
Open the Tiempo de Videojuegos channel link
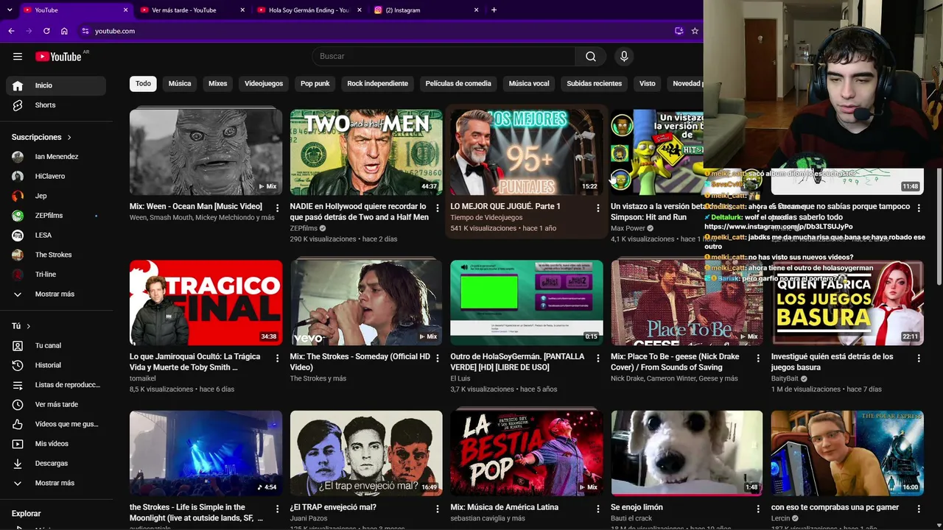[486, 218]
